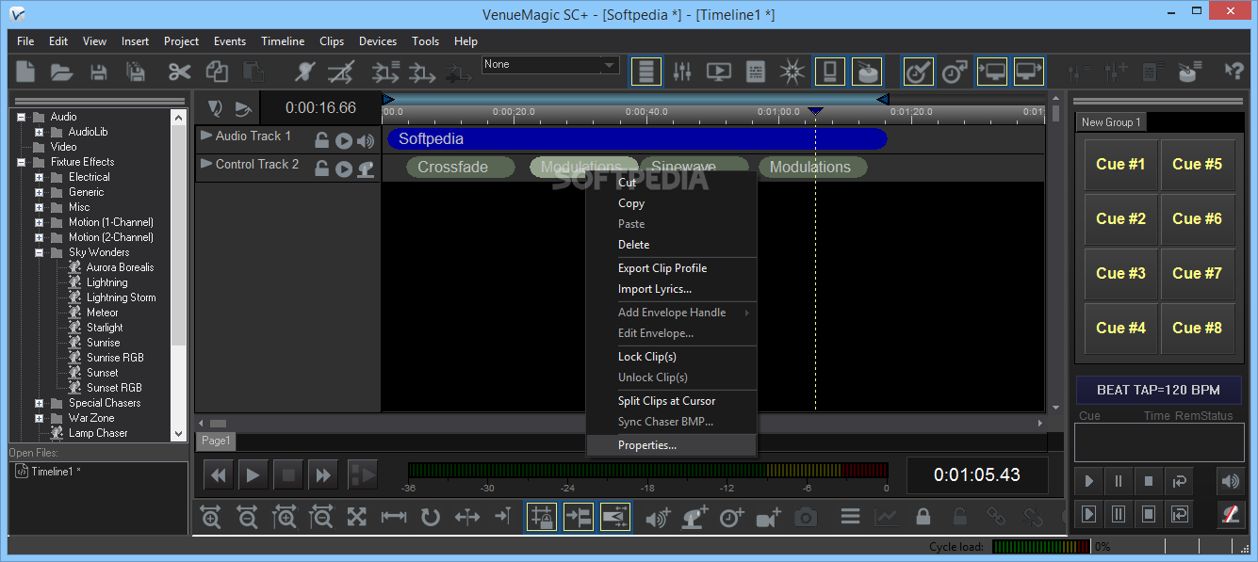Expand the Motion (1-Channel) folder node
1258x562 pixels.
coord(39,222)
